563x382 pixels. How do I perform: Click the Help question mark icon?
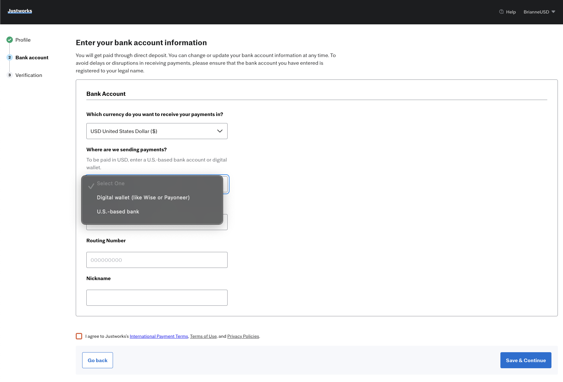501,12
